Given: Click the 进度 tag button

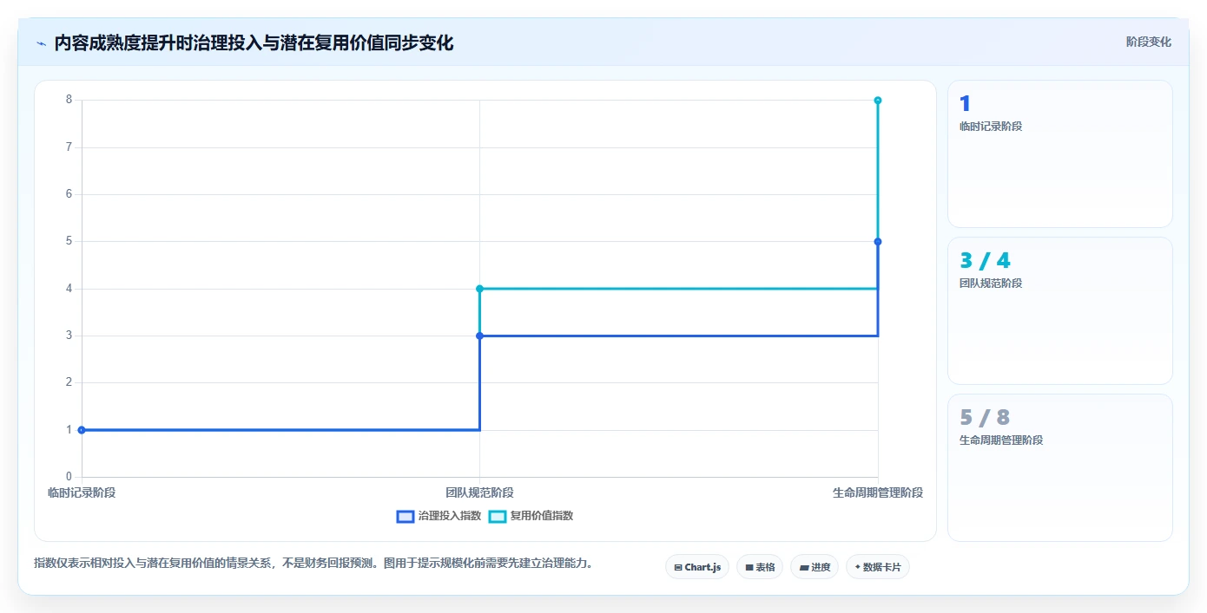Looking at the screenshot, I should (815, 567).
